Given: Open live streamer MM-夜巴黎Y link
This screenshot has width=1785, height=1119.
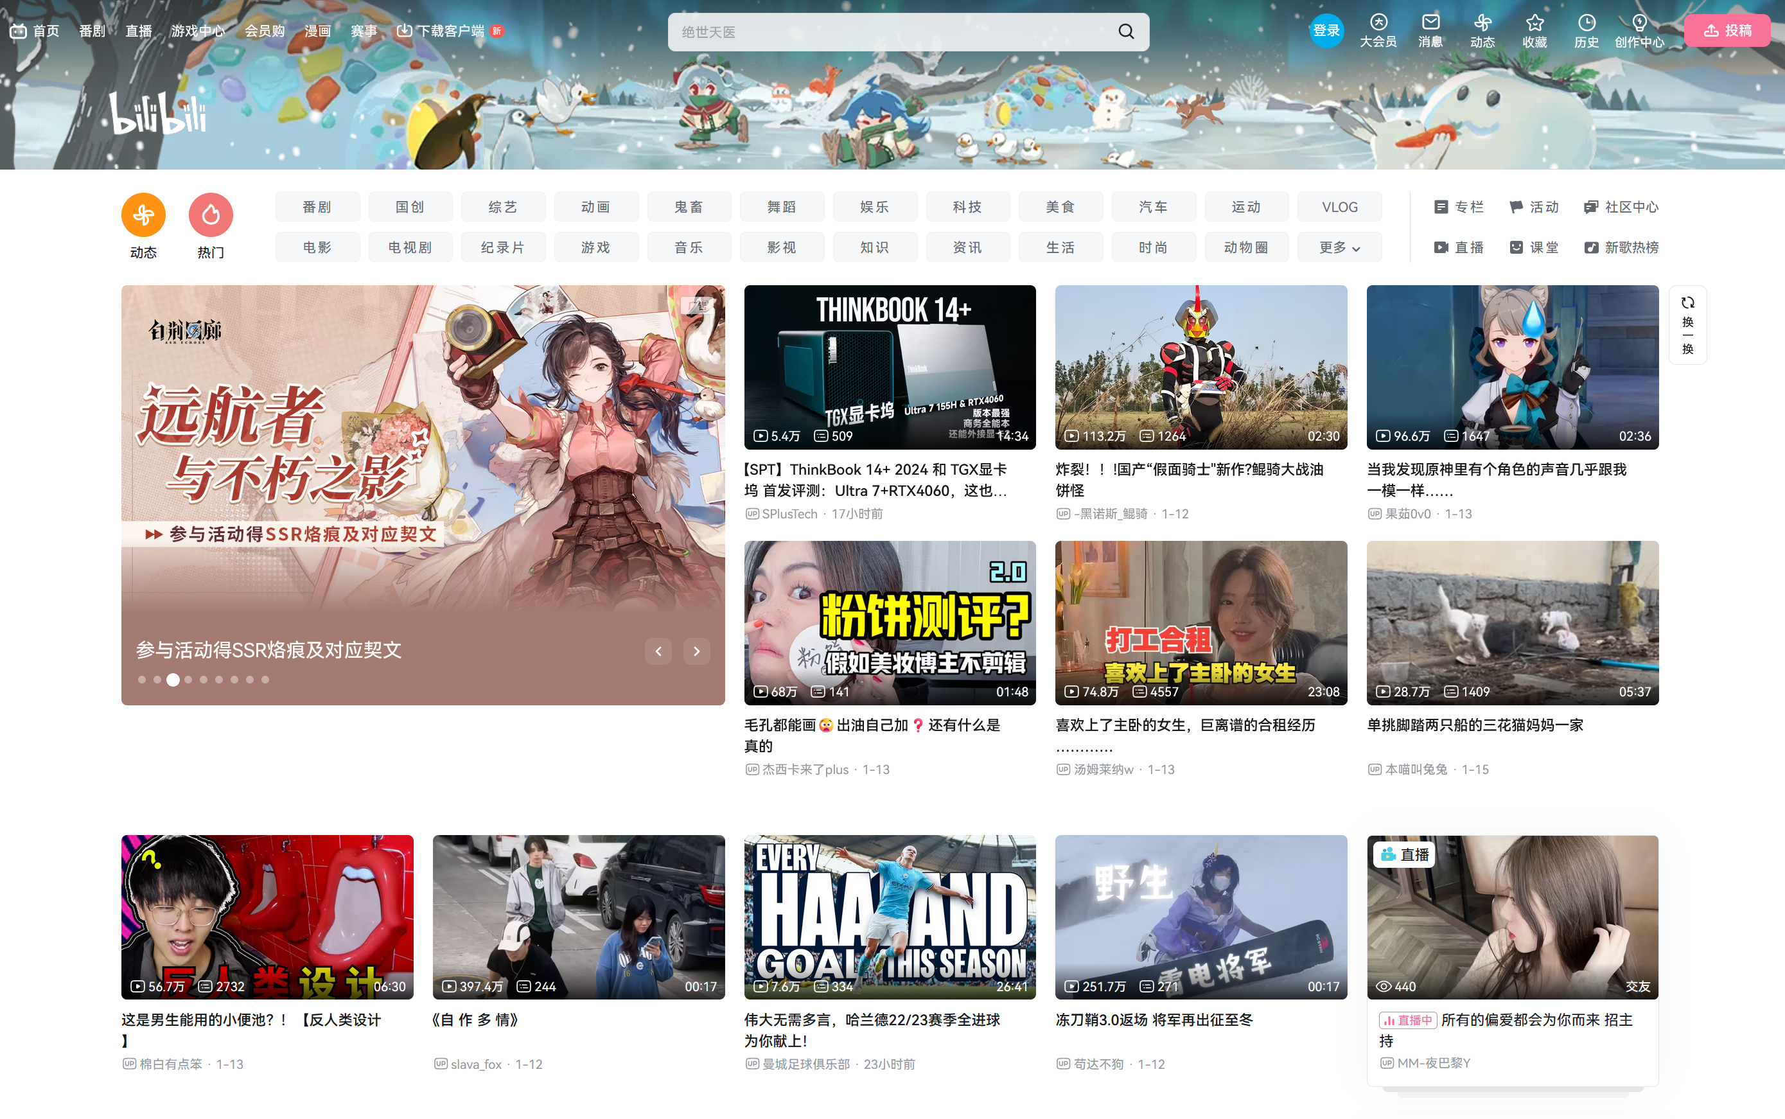Looking at the screenshot, I should 1434,1062.
